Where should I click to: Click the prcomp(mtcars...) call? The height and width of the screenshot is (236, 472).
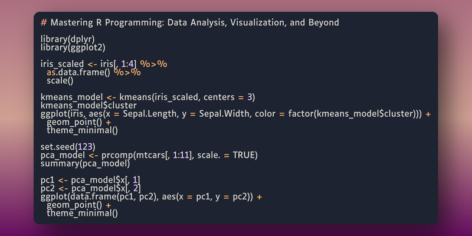tap(179, 156)
